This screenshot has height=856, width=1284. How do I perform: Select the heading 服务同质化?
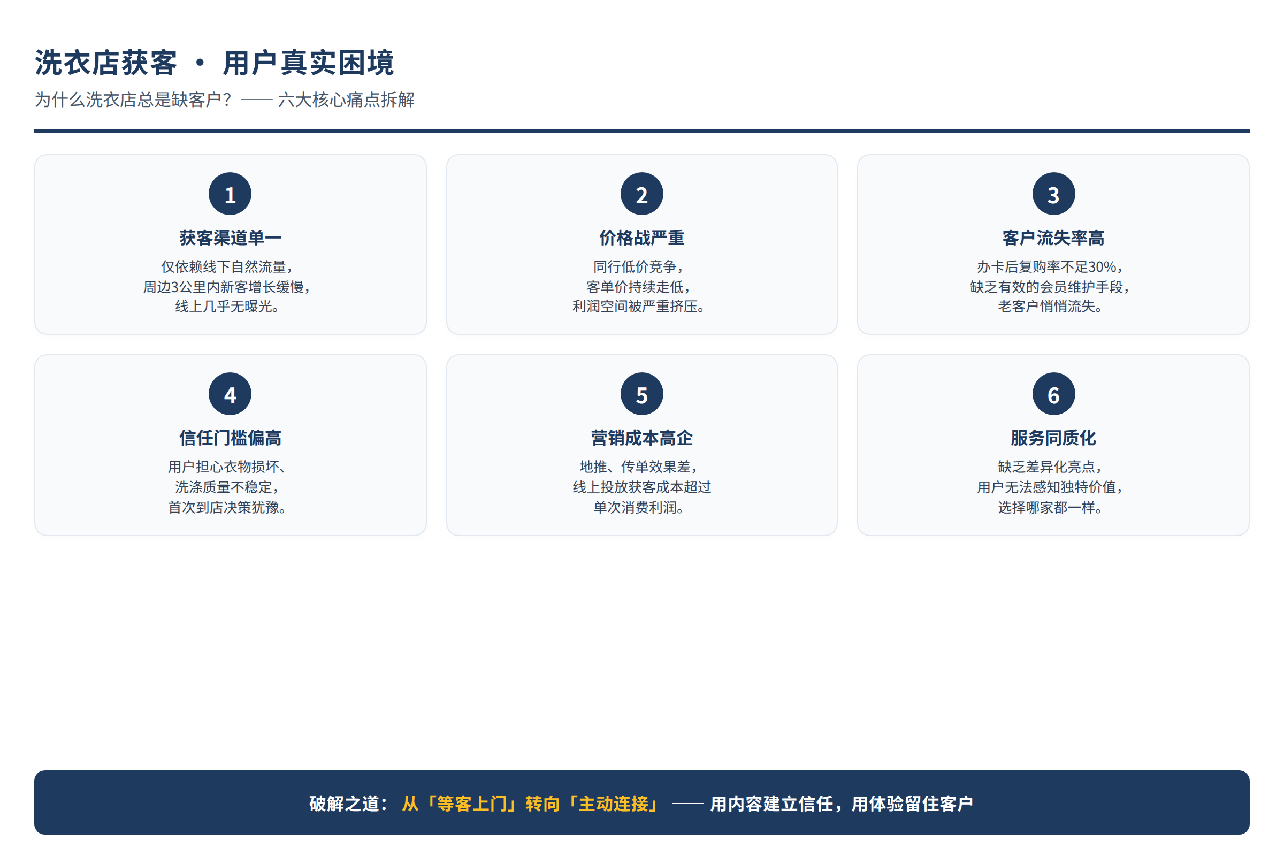click(1053, 438)
